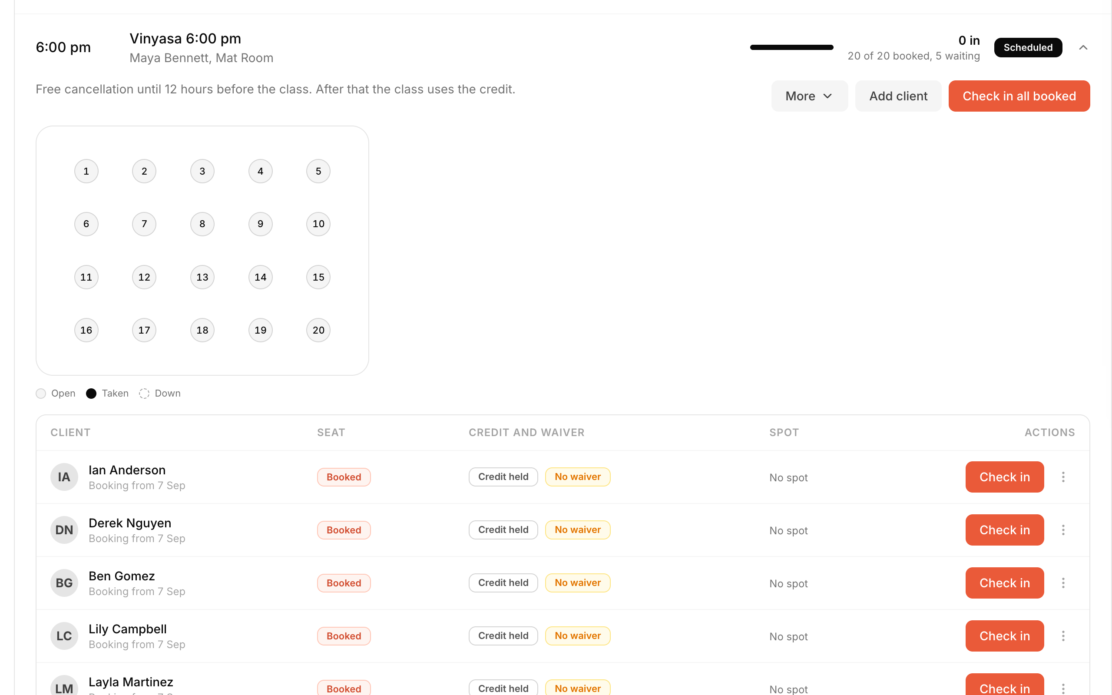Click Ben Gomez's Booked badge
This screenshot has height=695, width=1112.
(344, 583)
